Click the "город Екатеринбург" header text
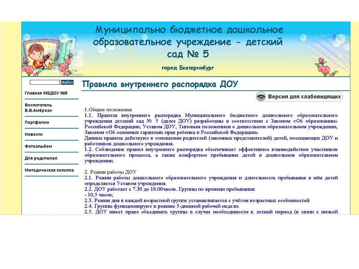Viewport: 359px width, 269px height. click(x=188, y=68)
